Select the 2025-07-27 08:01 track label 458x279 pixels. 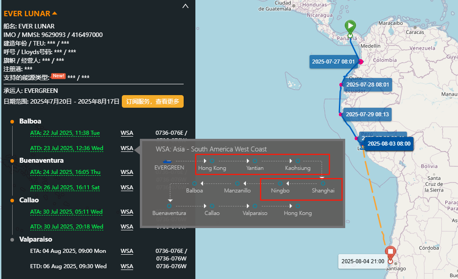pos(333,62)
